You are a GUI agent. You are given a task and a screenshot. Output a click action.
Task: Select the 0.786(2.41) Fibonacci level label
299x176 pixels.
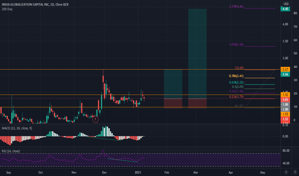[236, 76]
